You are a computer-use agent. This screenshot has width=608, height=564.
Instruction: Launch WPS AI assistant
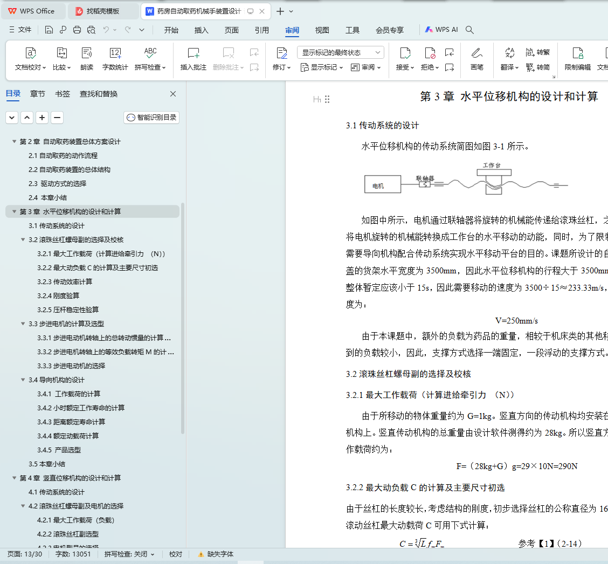441,30
